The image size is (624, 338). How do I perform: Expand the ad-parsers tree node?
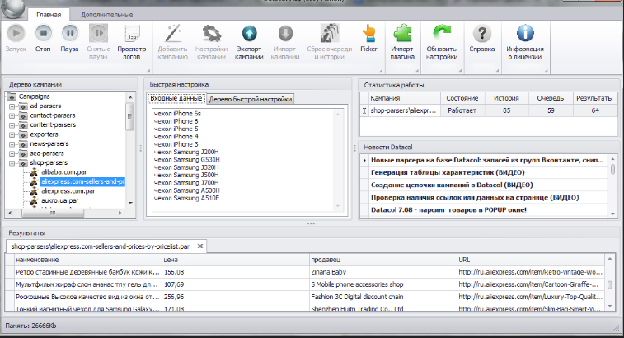(12, 106)
